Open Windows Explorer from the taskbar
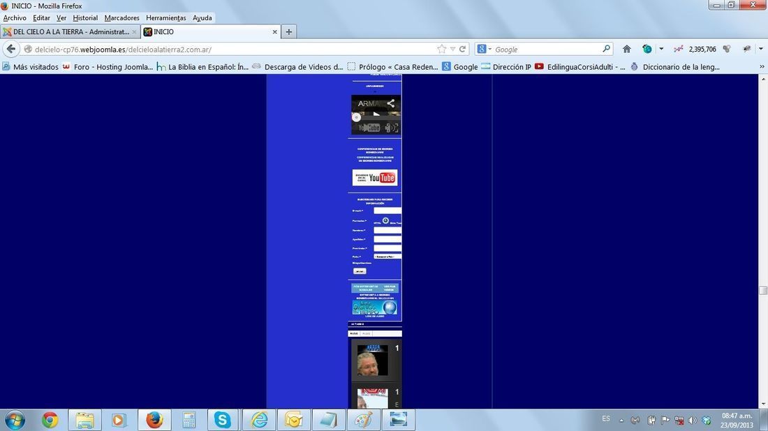This screenshot has height=431, width=768. pyautogui.click(x=84, y=420)
